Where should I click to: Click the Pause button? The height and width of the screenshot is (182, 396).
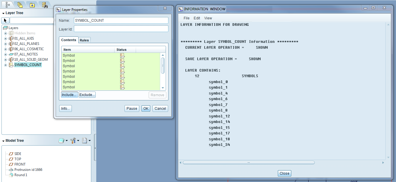132,108
